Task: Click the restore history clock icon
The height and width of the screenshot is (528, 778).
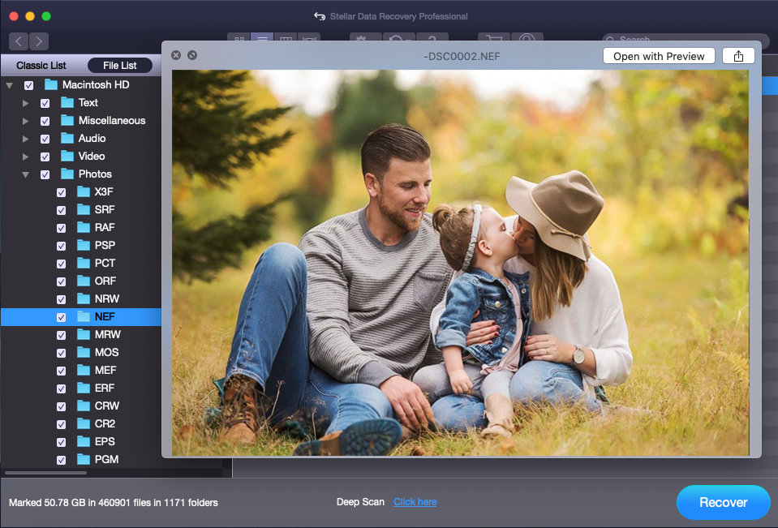Action: pyautogui.click(x=398, y=38)
